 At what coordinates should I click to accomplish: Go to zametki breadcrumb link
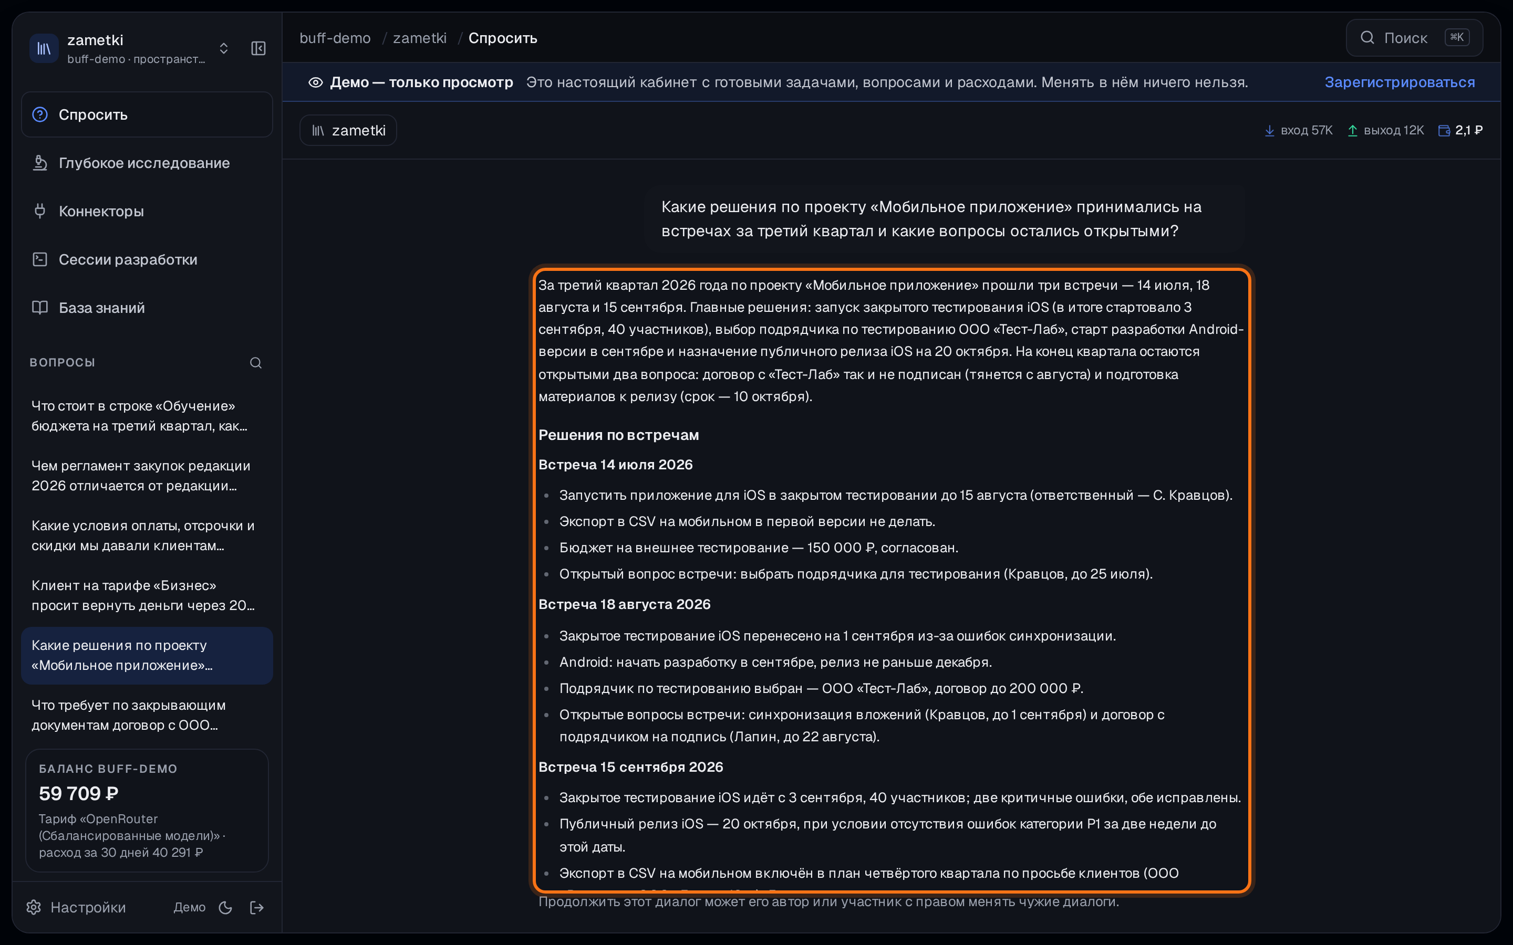(x=420, y=38)
